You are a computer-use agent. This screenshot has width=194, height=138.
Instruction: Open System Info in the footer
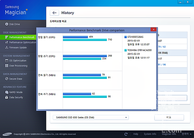pos(150,134)
